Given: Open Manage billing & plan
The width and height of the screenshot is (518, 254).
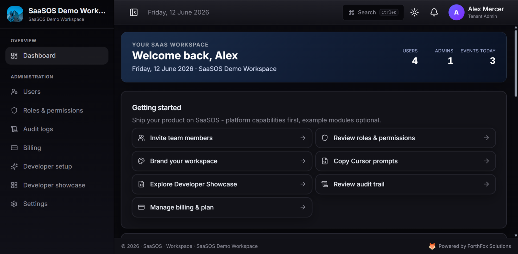Looking at the screenshot, I should tap(222, 207).
